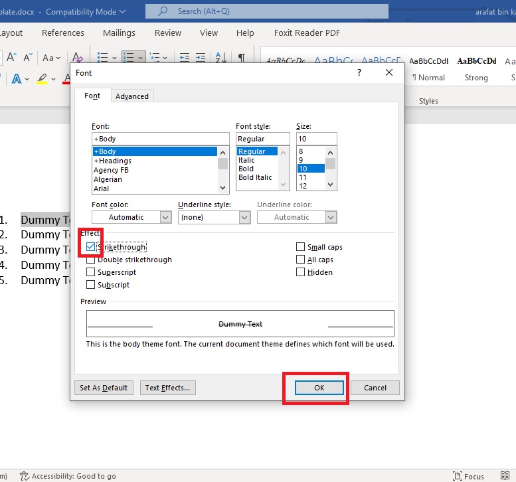The image size is (516, 482).
Task: Select Italic in font style list
Action: [x=246, y=160]
